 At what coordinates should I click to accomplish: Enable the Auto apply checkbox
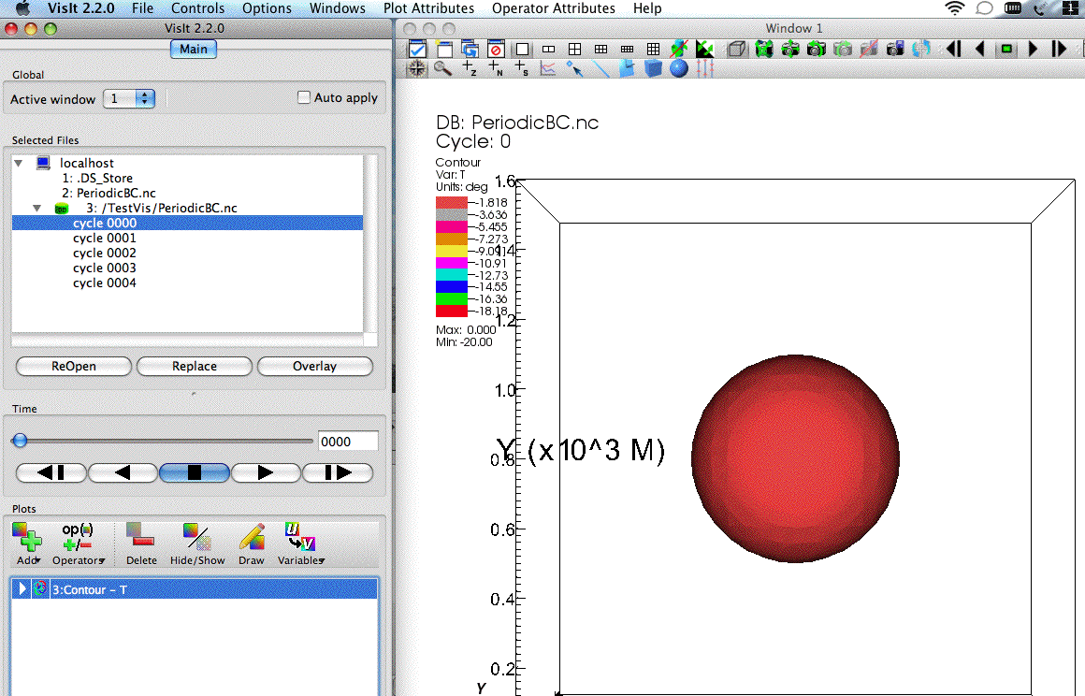tap(303, 97)
